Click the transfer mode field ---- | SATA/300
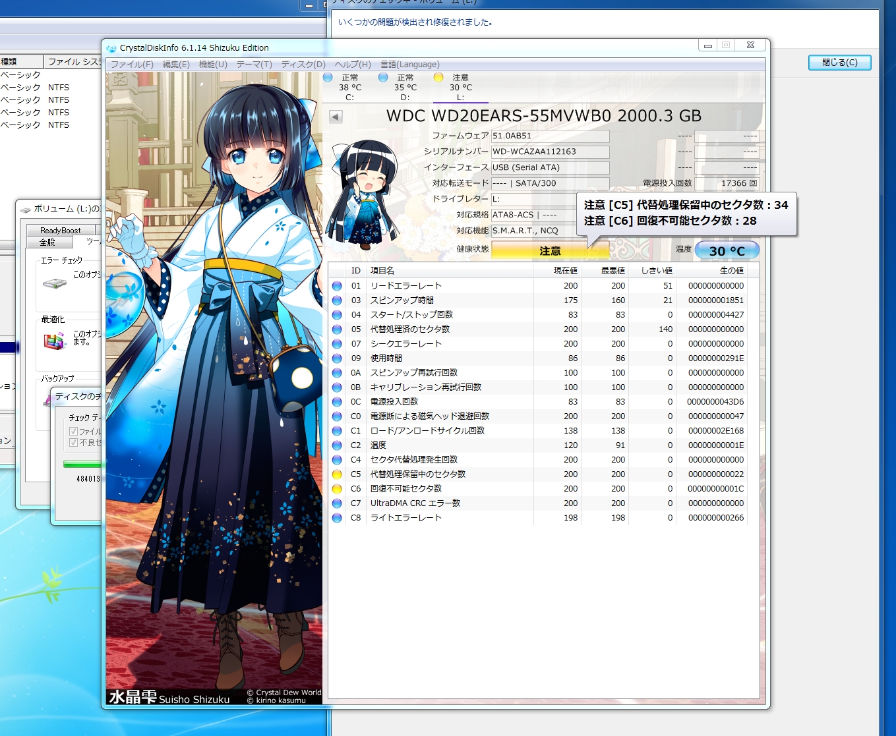Viewport: 896px width, 736px height. pos(550,183)
